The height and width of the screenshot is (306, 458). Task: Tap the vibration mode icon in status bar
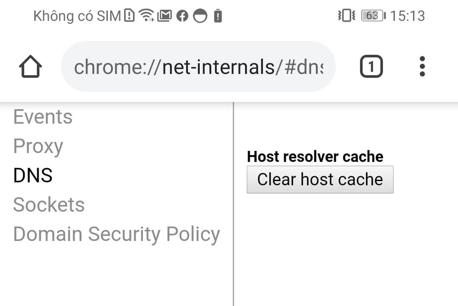[x=347, y=15]
